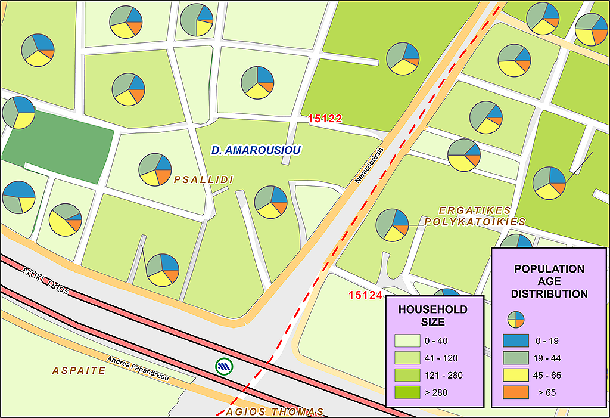610x418 pixels.
Task: Click the 121 - 280 household size swatch
Action: (x=407, y=375)
